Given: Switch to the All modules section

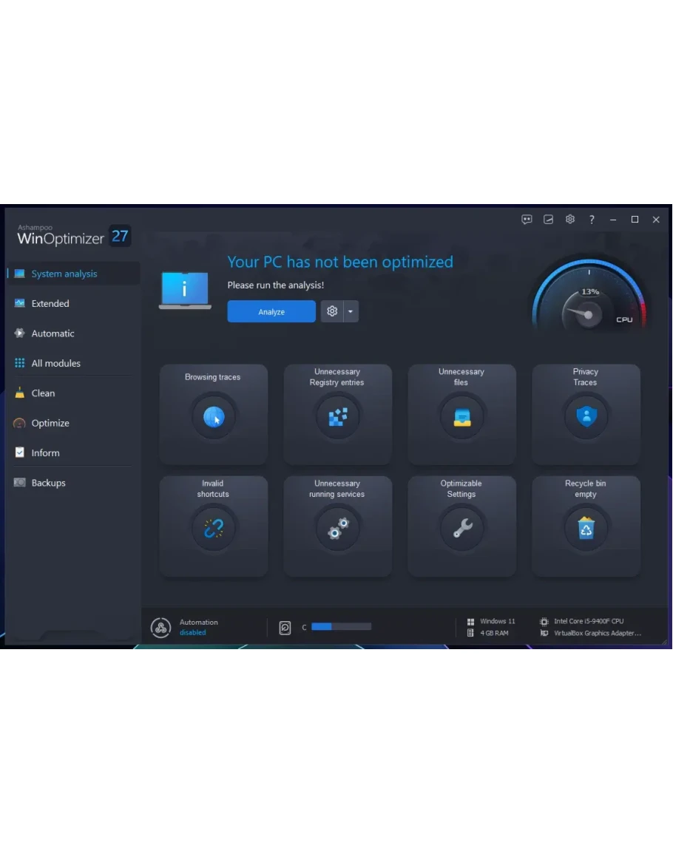Looking at the screenshot, I should click(55, 363).
